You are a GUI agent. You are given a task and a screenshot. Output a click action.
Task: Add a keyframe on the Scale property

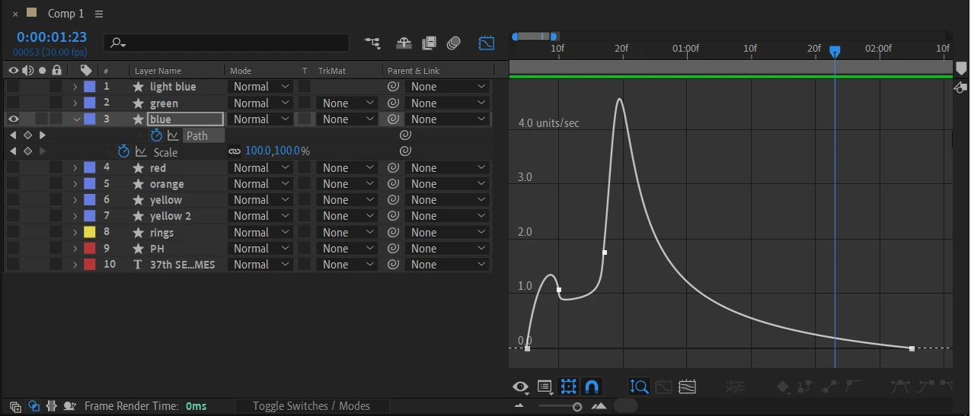[x=27, y=151]
